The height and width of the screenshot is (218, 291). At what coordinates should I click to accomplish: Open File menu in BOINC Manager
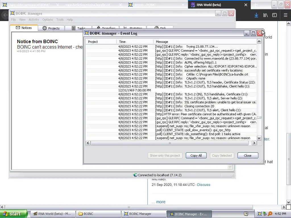pos(13,20)
